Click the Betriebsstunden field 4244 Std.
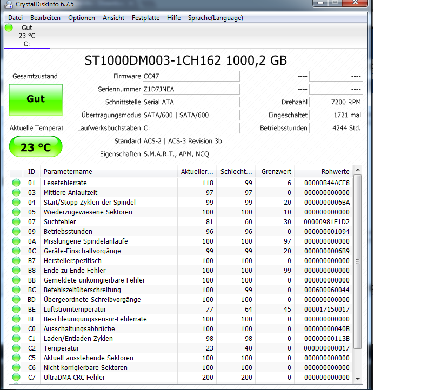441x390 pixels. tap(336, 128)
